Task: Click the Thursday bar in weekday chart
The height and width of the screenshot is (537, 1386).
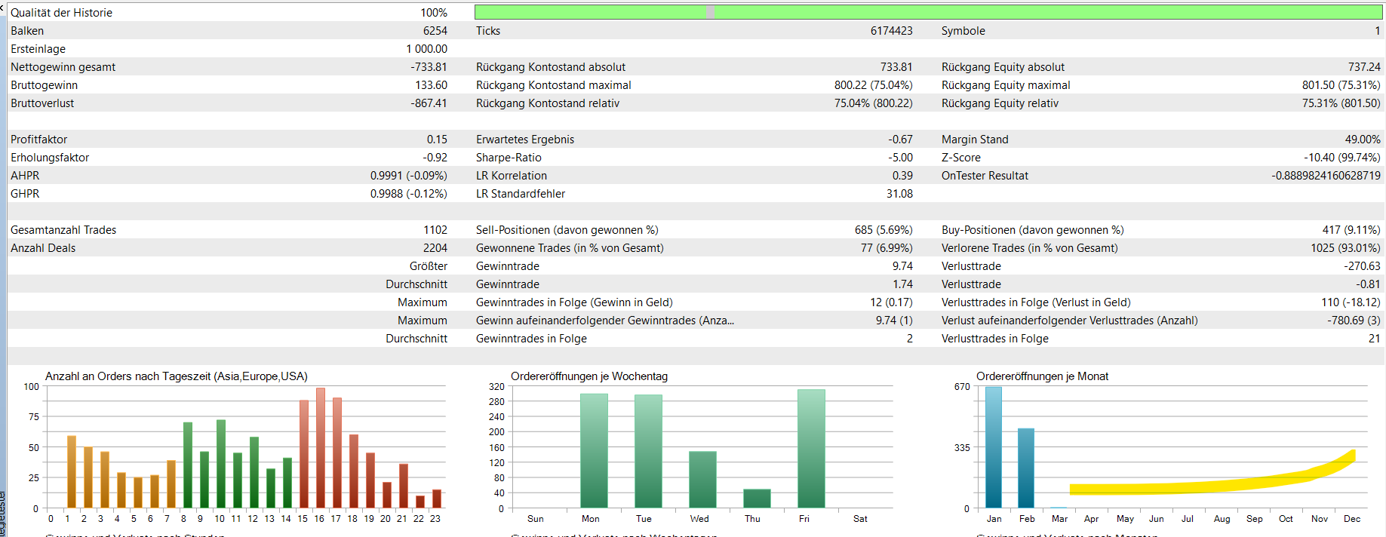Action: tap(757, 499)
